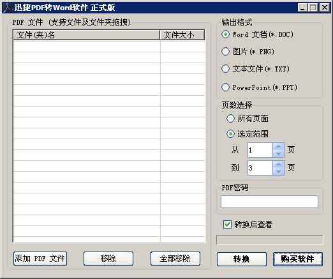Screen dimensions: 333x279
Task: Maximize the 迅捷PDF转Word window
Action: [313, 8]
